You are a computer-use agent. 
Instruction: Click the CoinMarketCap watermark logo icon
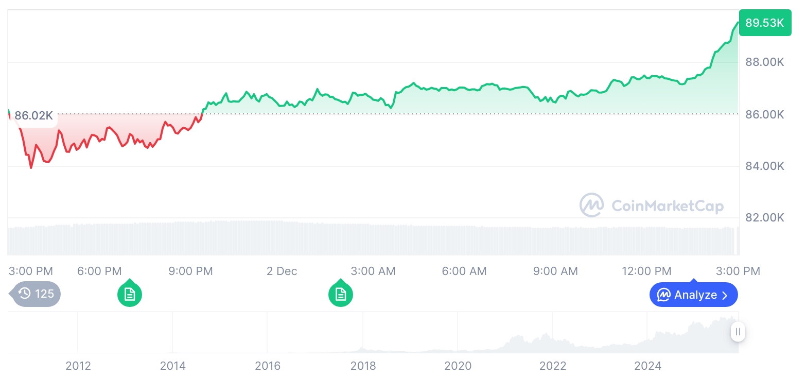[592, 205]
